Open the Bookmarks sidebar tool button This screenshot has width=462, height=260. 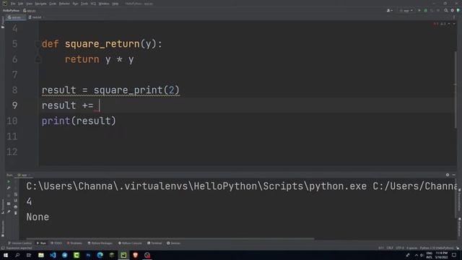[x=3, y=228]
